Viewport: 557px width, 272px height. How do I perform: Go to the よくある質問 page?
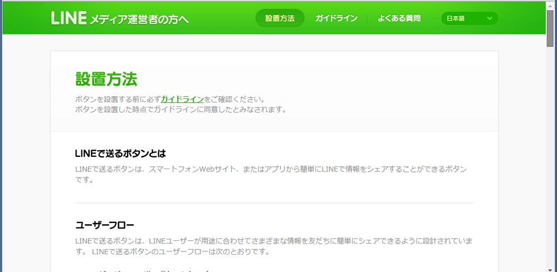click(x=399, y=18)
